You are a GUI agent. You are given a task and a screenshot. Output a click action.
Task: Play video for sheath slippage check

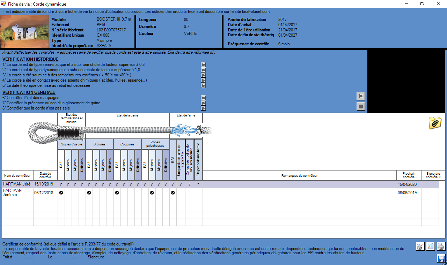click(x=203, y=103)
